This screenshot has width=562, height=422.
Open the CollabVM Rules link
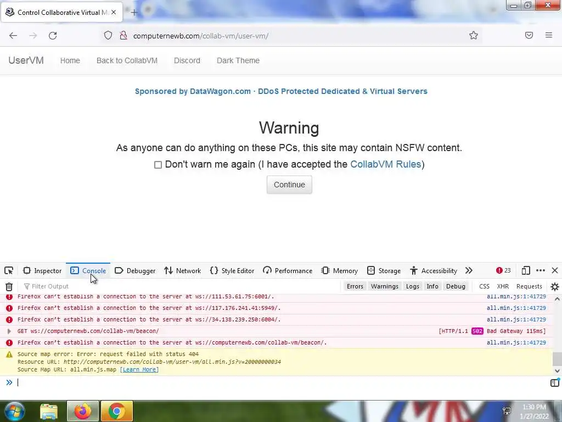pos(385,164)
